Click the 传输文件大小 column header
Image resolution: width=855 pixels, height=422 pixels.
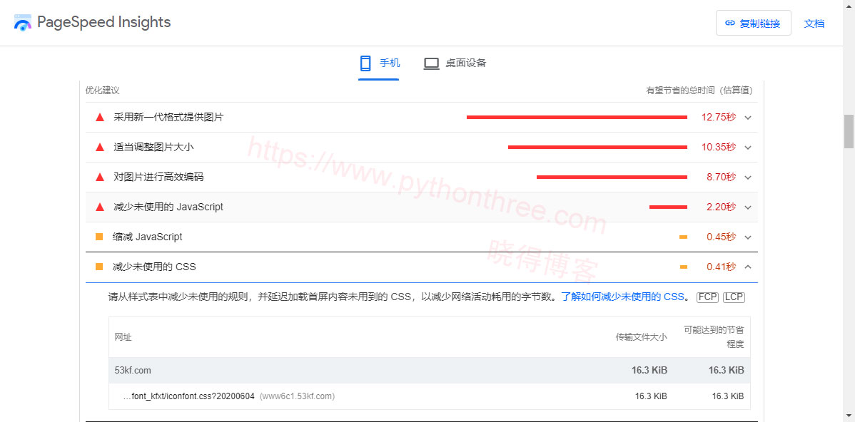coord(641,337)
